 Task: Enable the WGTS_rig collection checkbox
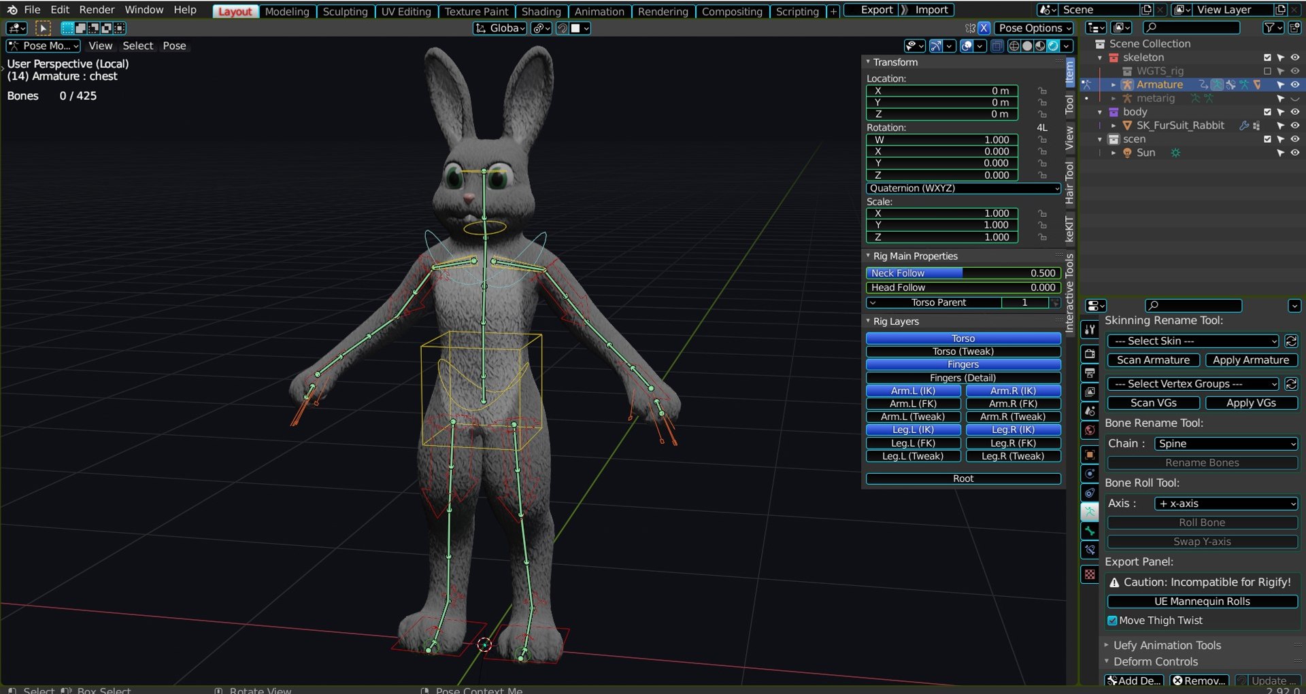point(1267,71)
